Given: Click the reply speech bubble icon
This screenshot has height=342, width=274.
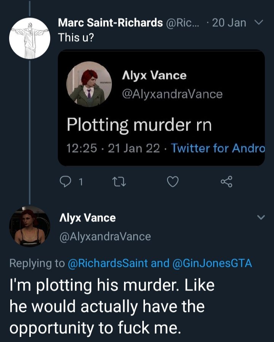Looking at the screenshot, I should (65, 182).
